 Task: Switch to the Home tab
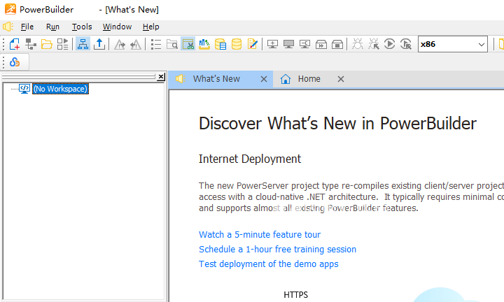click(309, 79)
